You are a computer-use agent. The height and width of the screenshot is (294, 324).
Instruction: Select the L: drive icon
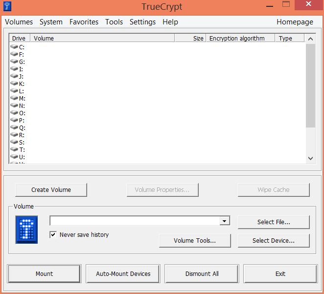click(x=14, y=91)
